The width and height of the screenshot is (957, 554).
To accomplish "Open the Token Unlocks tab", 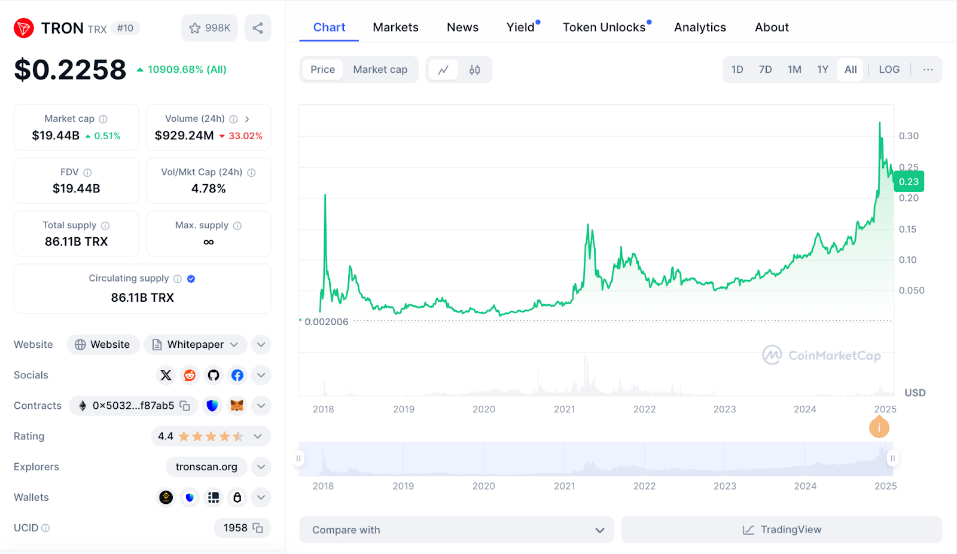I will click(x=604, y=27).
